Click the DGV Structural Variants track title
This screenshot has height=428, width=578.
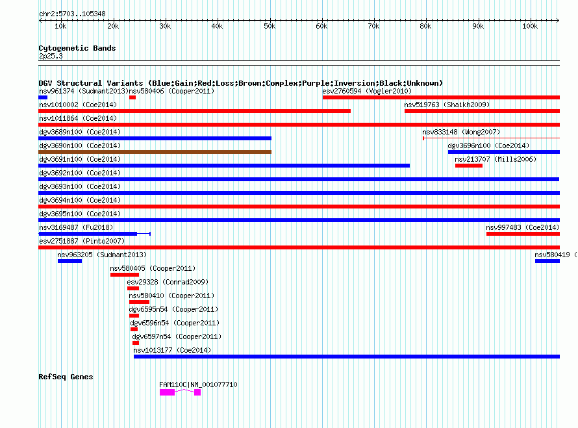coord(240,83)
